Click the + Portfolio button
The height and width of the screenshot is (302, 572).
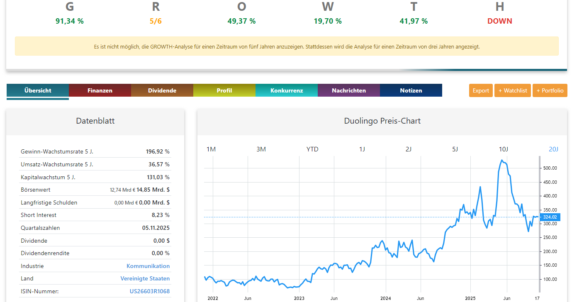(x=550, y=90)
